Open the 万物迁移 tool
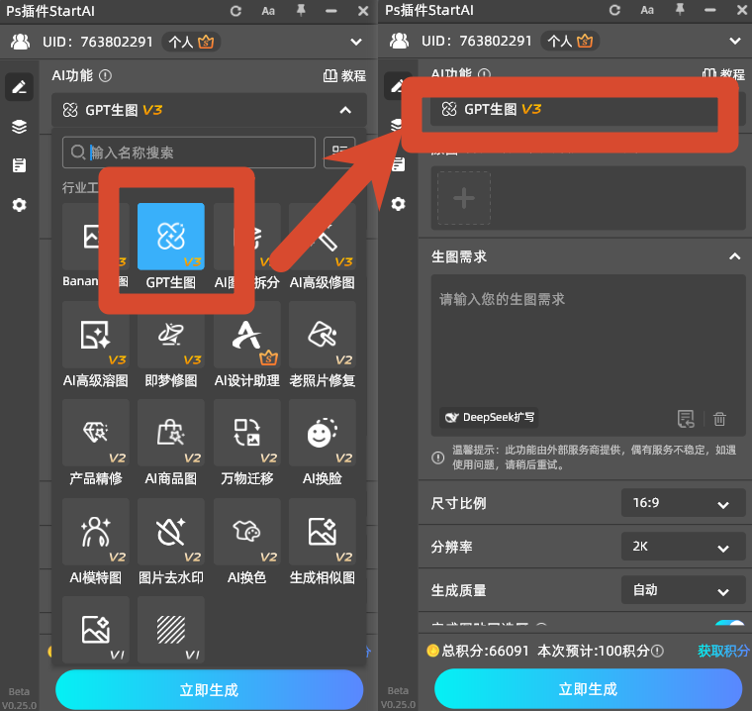Image resolution: width=752 pixels, height=711 pixels. point(247,433)
